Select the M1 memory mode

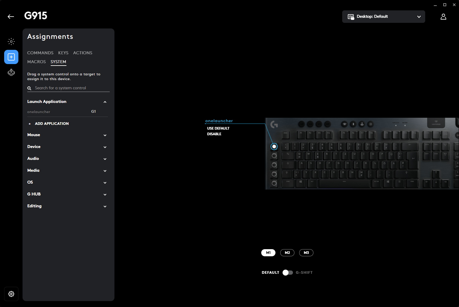click(268, 253)
